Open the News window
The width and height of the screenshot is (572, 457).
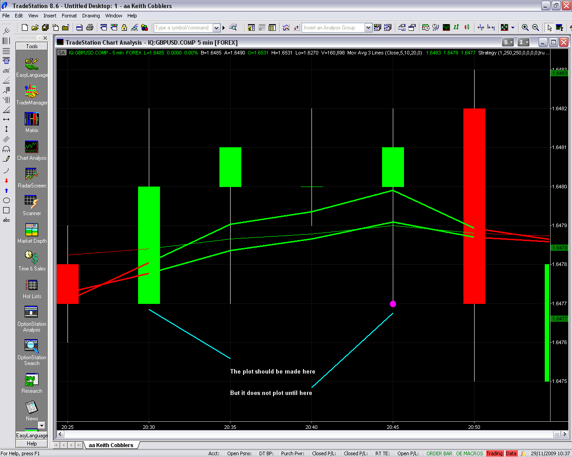pyautogui.click(x=32, y=410)
